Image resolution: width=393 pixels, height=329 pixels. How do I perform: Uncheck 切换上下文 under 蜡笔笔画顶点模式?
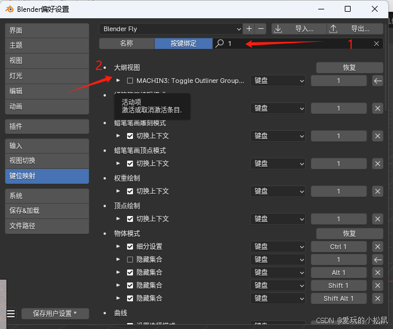(130, 164)
